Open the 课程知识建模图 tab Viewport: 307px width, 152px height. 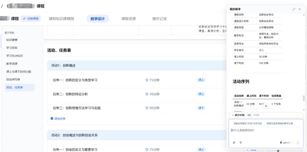pyautogui.click(x=61, y=19)
